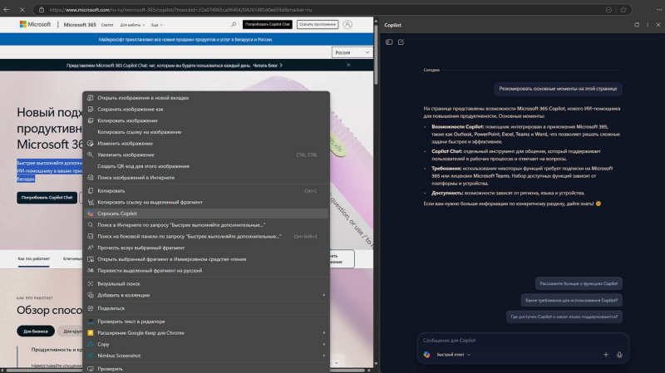Viewport: 665px width, 373px height.
Task: Click the Copilot logo in message box
Action: (426, 355)
